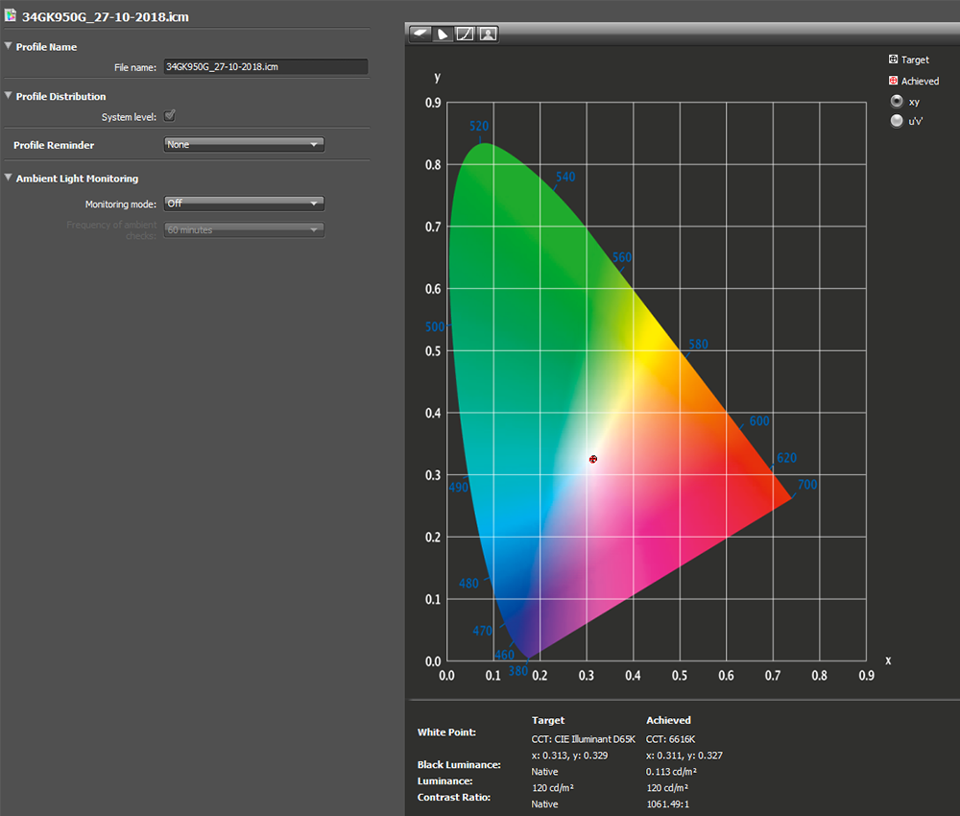Collapse the Profile Name section
Image resolution: width=960 pixels, height=816 pixels.
pos(9,46)
